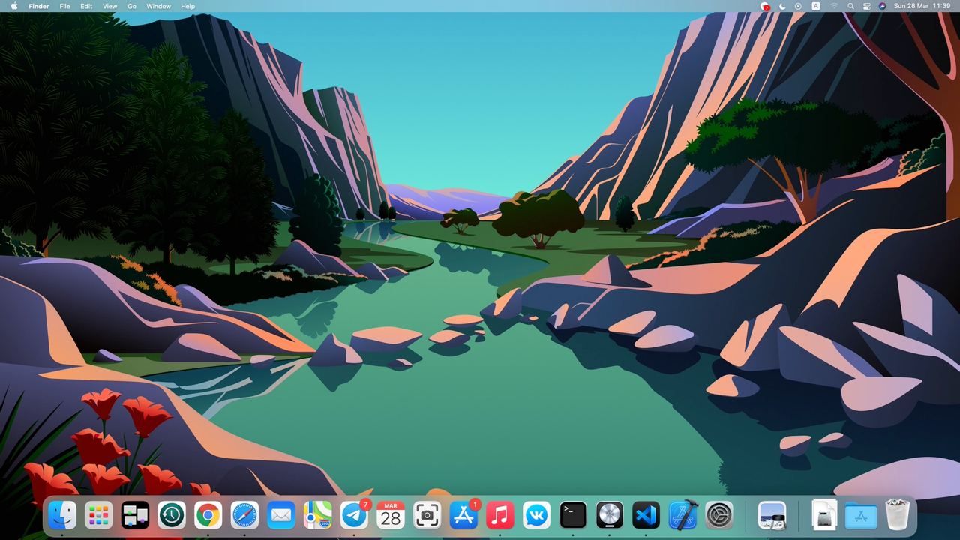960x540 pixels.
Task: Open the Preview app in Dock
Action: (772, 515)
